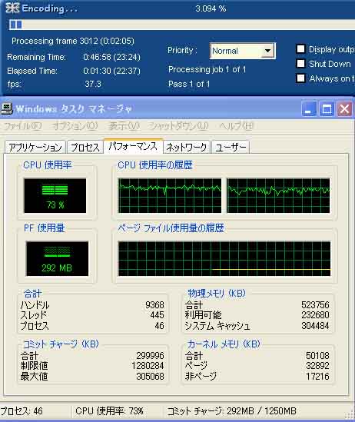Maximize the Windows Task Manager window
Screen dimensions: 355x422
pos(327,109)
